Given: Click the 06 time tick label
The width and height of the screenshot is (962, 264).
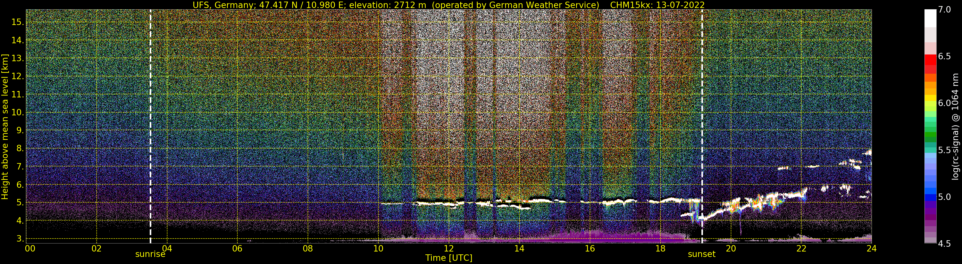Looking at the screenshot, I should (x=237, y=248).
